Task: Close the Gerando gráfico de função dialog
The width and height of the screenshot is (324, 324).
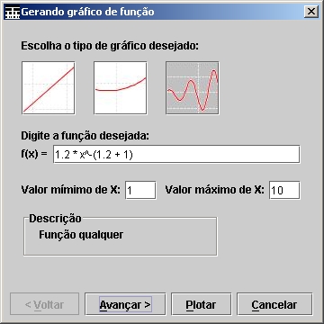Action: pyautogui.click(x=311, y=12)
